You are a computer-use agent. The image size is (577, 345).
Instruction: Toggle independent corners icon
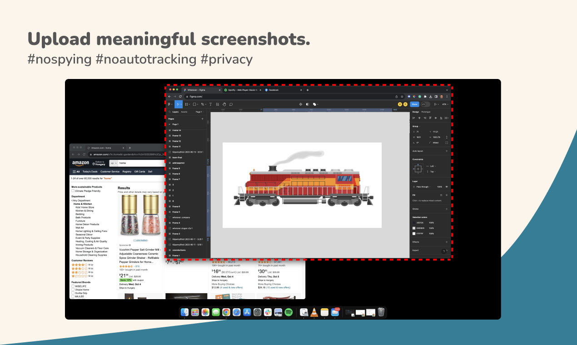pos(447,143)
